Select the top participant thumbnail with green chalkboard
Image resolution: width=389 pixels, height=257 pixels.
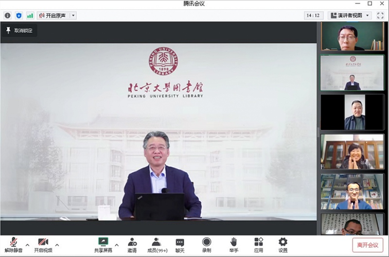click(352, 36)
